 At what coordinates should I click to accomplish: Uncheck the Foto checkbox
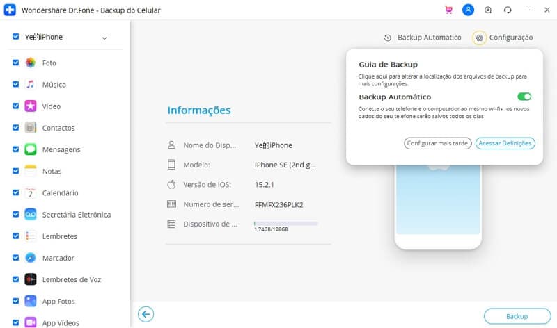[15, 63]
